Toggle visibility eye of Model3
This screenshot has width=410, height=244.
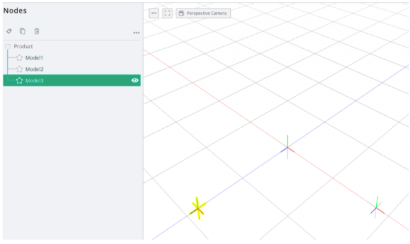point(135,80)
